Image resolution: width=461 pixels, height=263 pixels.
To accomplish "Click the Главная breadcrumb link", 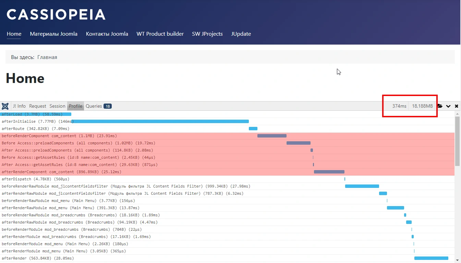I will (x=47, y=57).
